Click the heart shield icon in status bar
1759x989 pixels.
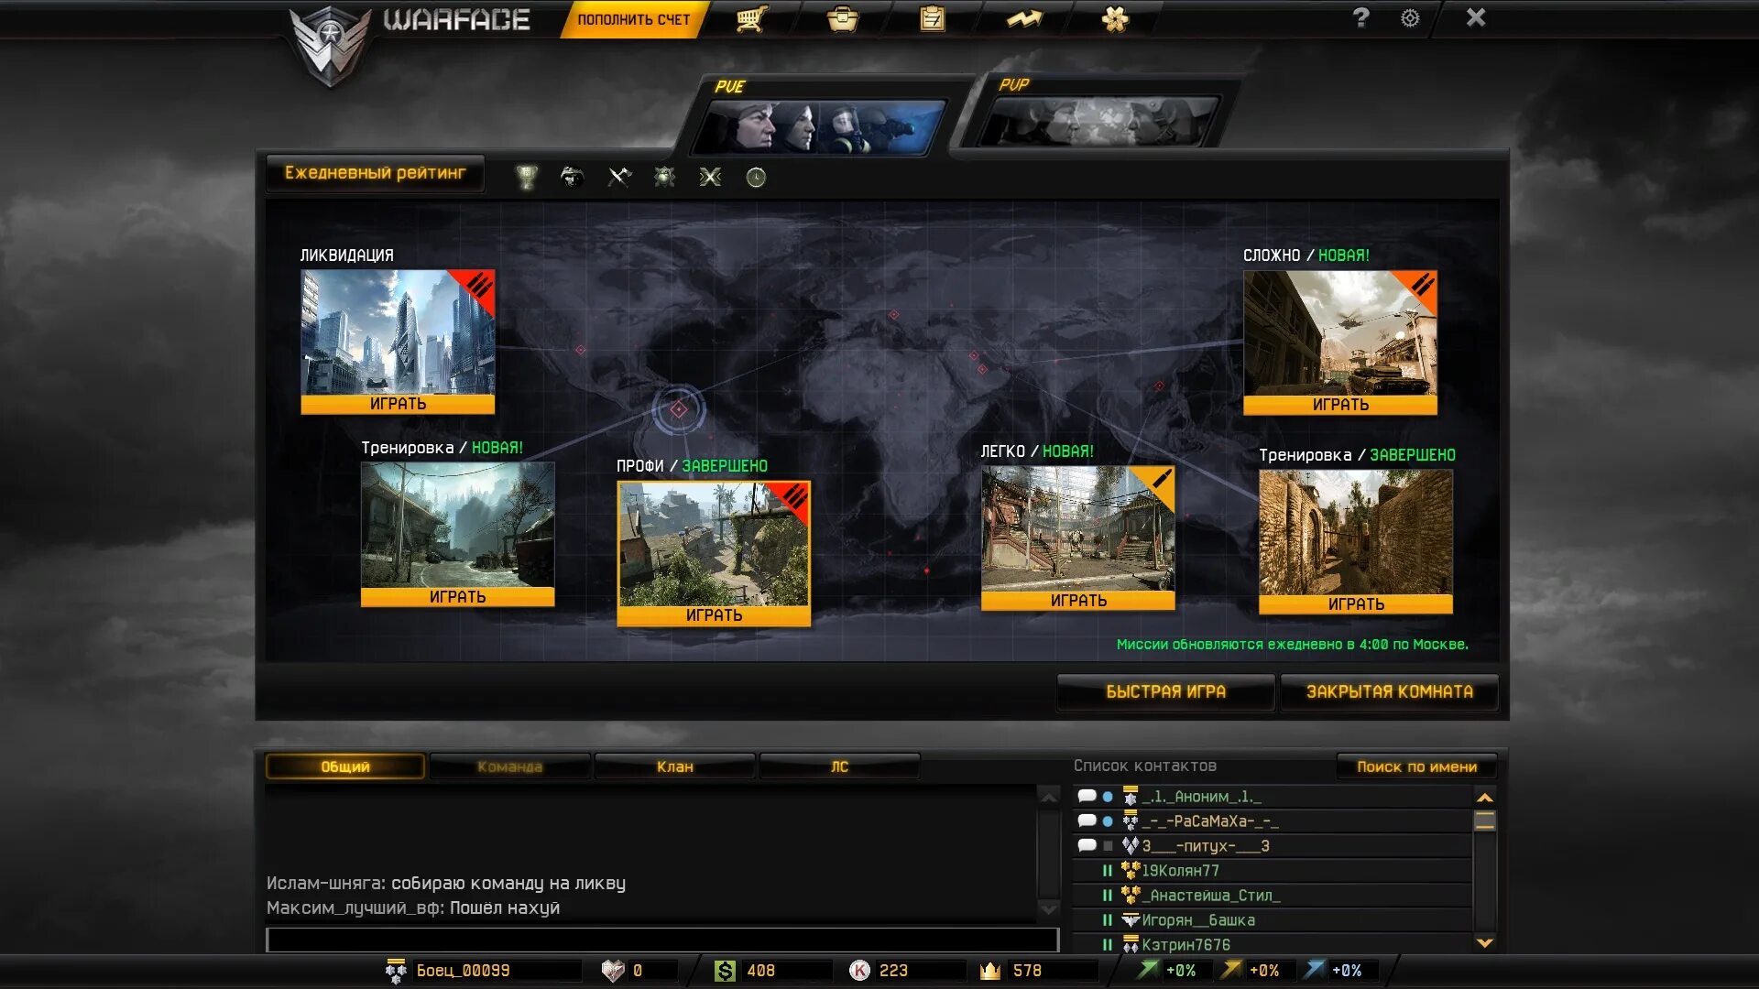(x=613, y=971)
